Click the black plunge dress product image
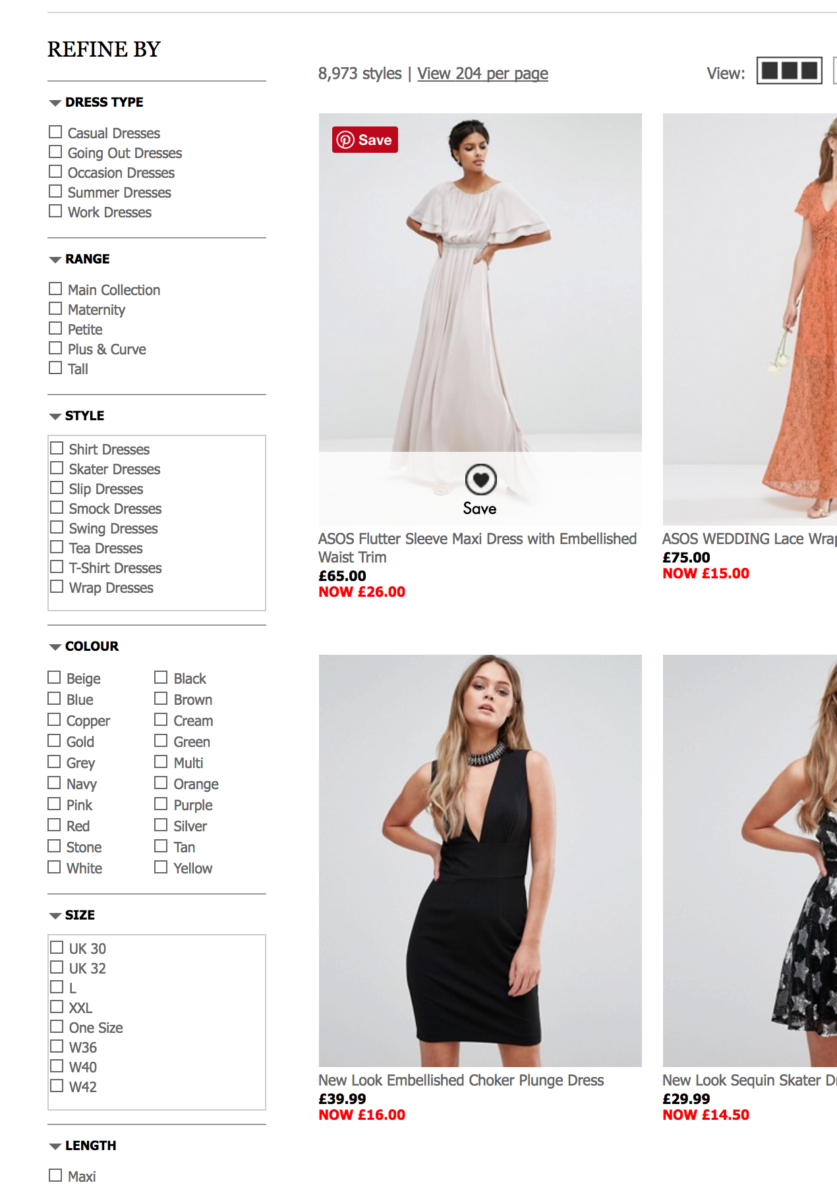The height and width of the screenshot is (1187, 837). click(x=480, y=860)
